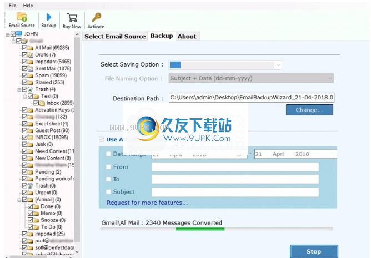
Task: Open Request for more features link
Action: tap(147, 203)
